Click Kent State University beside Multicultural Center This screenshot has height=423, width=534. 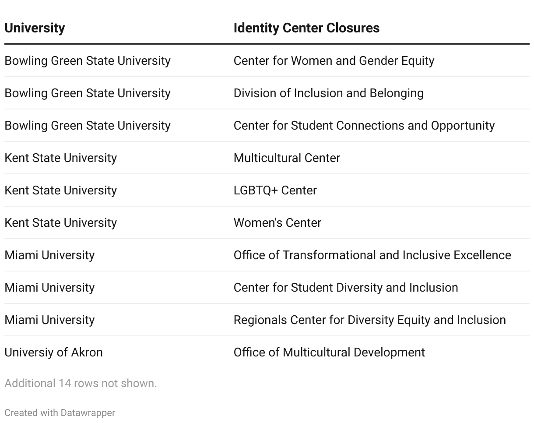60,158
